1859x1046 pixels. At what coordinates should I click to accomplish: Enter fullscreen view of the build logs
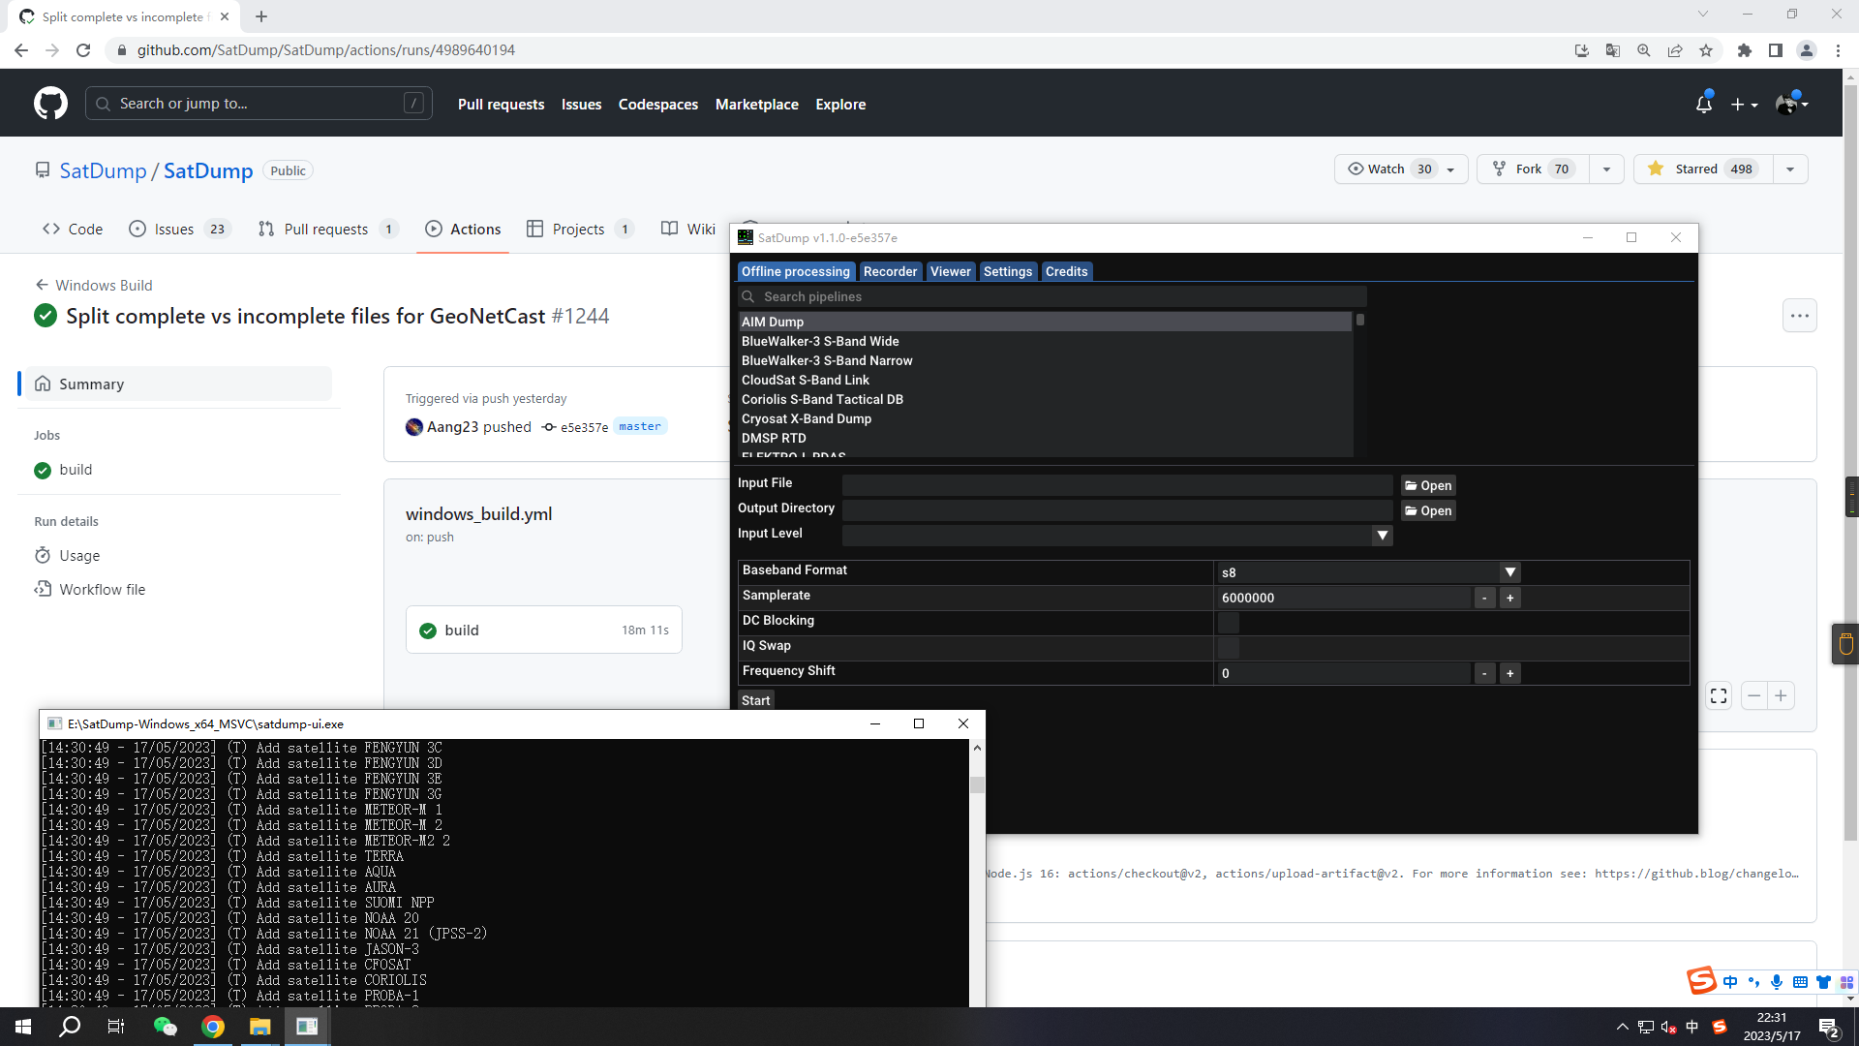click(1719, 695)
